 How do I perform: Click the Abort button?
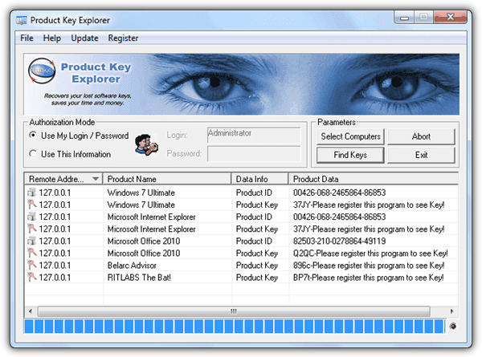tap(421, 136)
